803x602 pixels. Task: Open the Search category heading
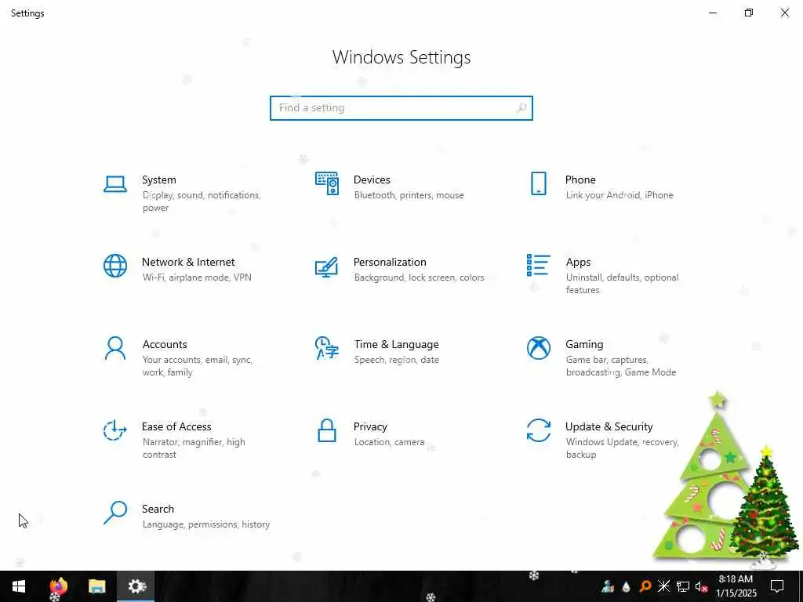pos(158,509)
